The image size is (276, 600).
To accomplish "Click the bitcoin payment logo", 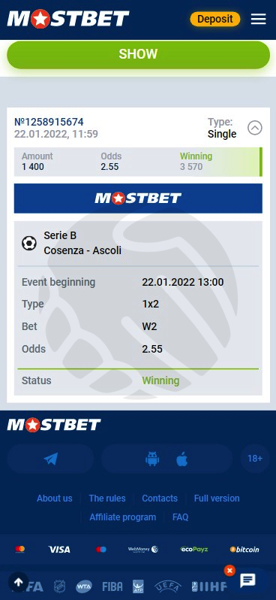I will click(244, 549).
